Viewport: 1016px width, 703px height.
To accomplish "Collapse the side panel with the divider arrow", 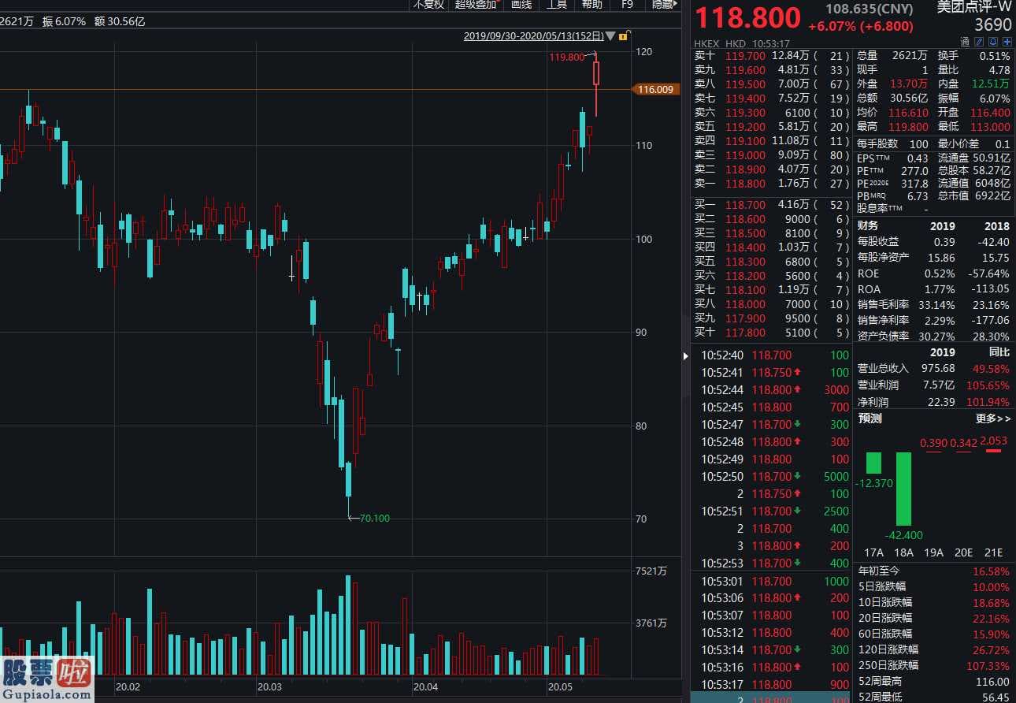I will pyautogui.click(x=686, y=356).
